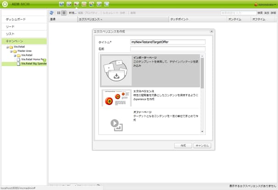
Task: Click the オンタイム column header
Action: point(239,19)
